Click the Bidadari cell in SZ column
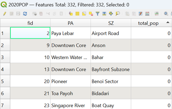172x109 pixels. coord(101,94)
